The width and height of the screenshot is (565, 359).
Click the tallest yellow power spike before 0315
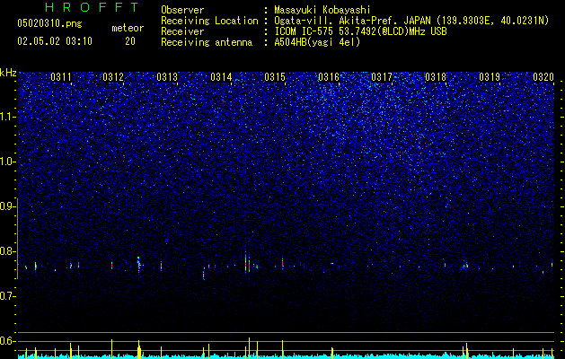tap(249, 348)
